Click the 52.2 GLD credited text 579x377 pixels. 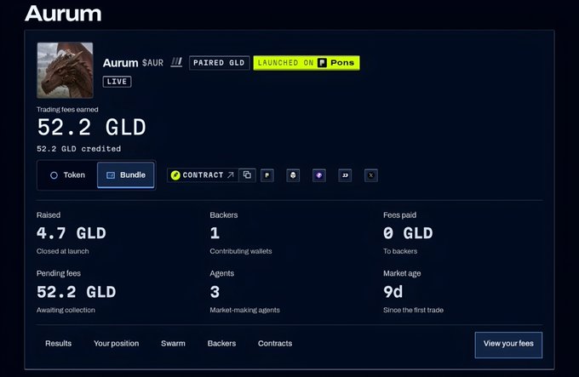(x=78, y=149)
